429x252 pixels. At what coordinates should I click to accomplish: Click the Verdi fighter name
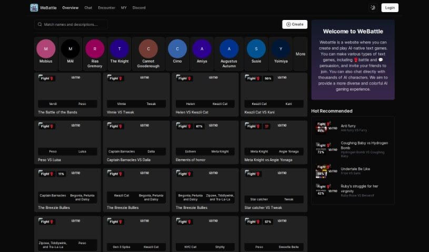53,104
